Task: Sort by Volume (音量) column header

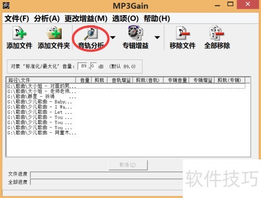Action: (x=84, y=80)
